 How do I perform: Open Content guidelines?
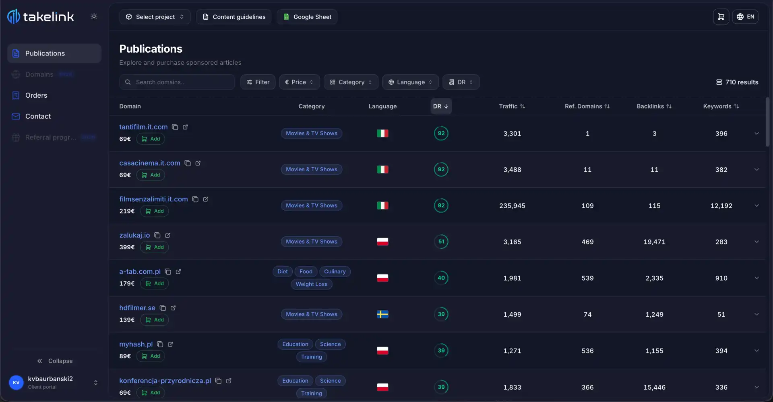coord(234,17)
